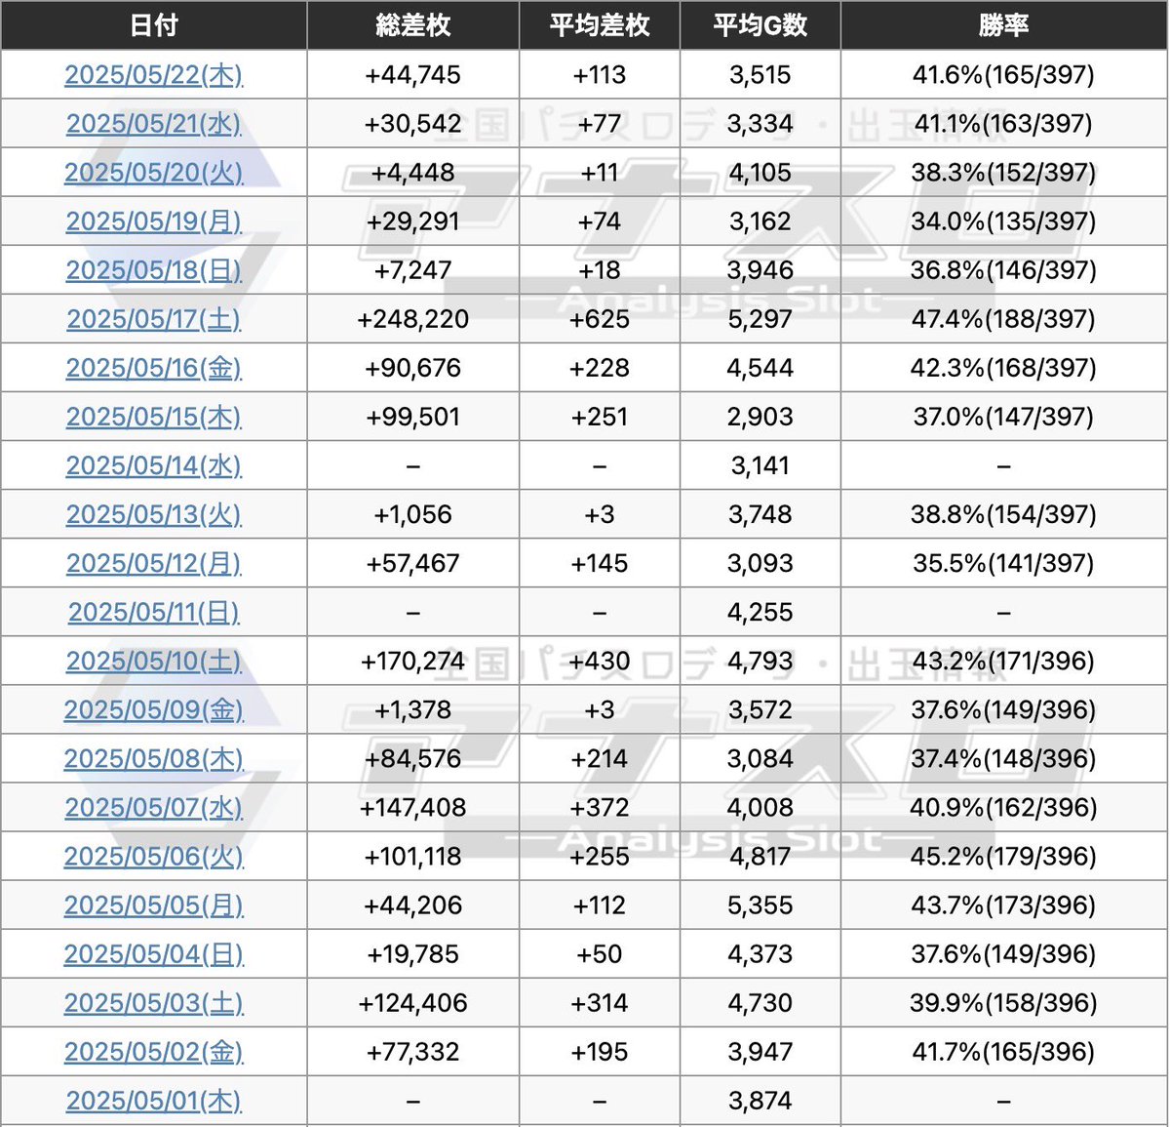The image size is (1170, 1127).
Task: Select the 45.2%(179/396) win rate cell
Action: 1004,856
